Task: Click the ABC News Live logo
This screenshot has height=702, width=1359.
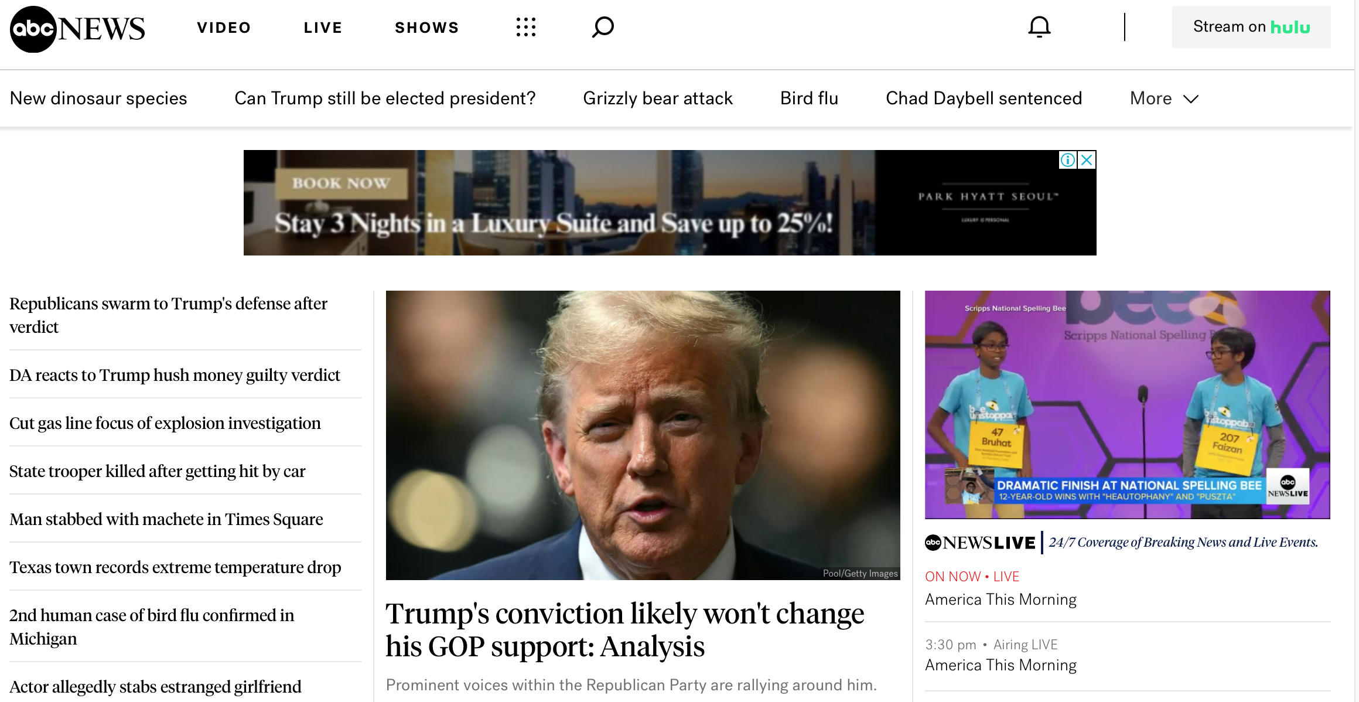Action: click(x=980, y=543)
